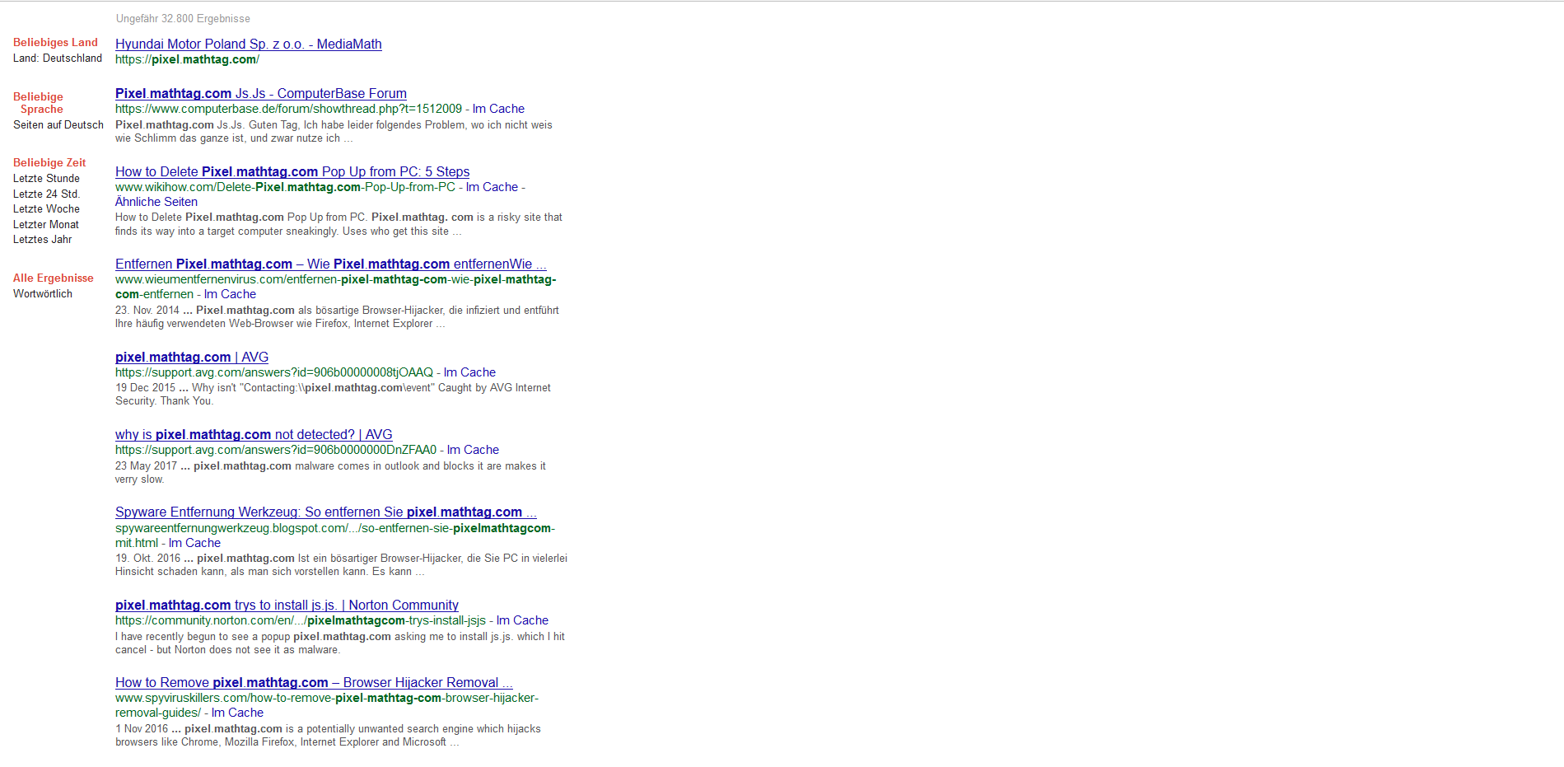1564x767 pixels.
Task: Open Im Cache for support.avg.com 906b0000000DnZFAA0 result
Action: [473, 450]
